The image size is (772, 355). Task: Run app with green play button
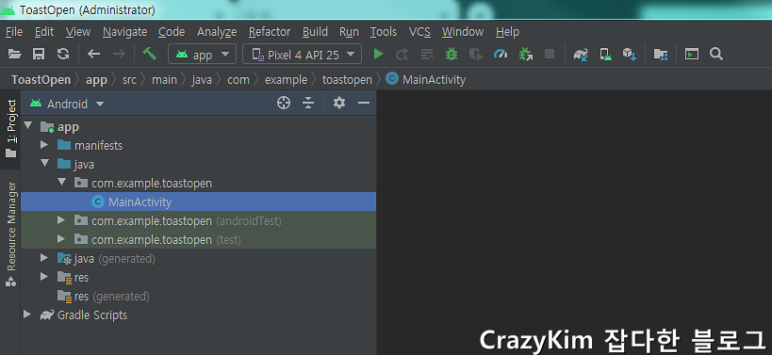click(x=378, y=54)
